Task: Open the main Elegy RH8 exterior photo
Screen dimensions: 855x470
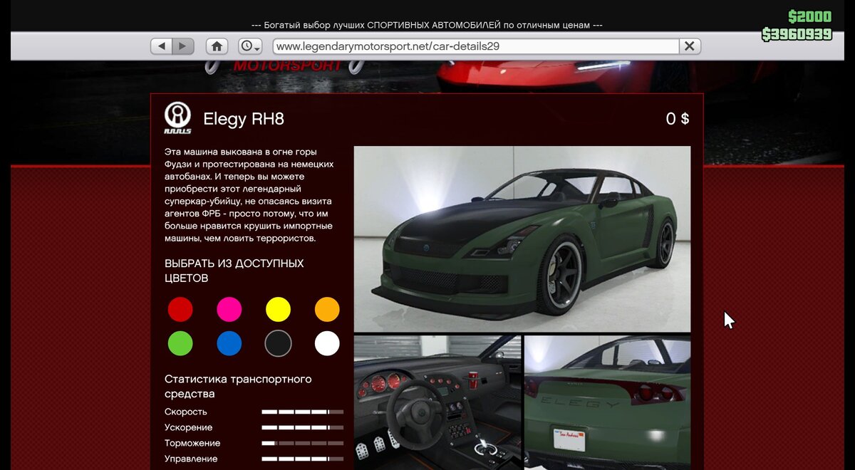Action: point(522,239)
